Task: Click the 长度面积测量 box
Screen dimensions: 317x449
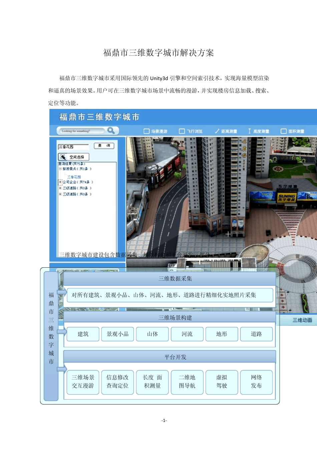Action: pyautogui.click(x=152, y=382)
